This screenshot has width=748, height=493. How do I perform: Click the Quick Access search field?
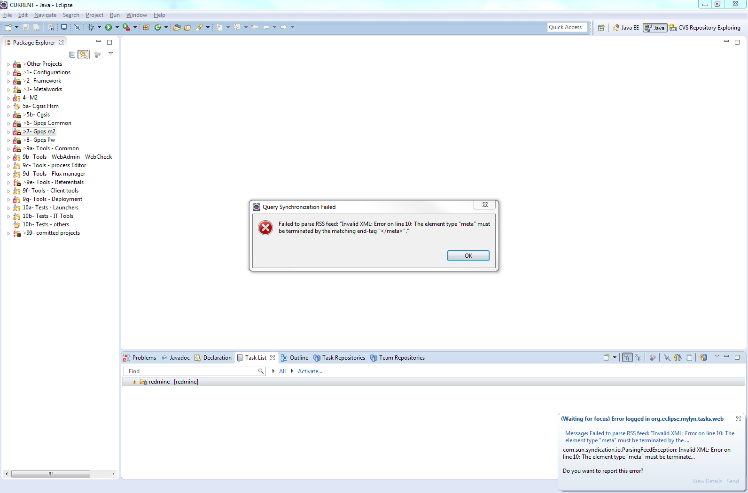pos(567,27)
